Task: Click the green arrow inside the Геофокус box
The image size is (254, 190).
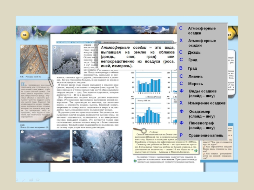Action: [x=196, y=151]
